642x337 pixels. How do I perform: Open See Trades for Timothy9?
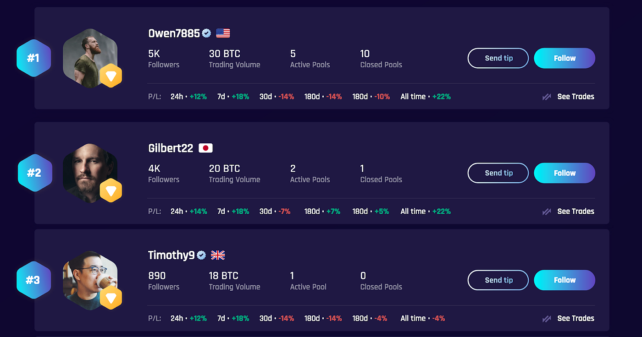tap(576, 318)
